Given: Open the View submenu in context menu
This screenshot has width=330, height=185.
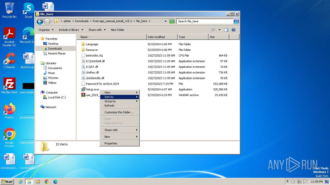Looking at the screenshot, I should click(x=120, y=92).
